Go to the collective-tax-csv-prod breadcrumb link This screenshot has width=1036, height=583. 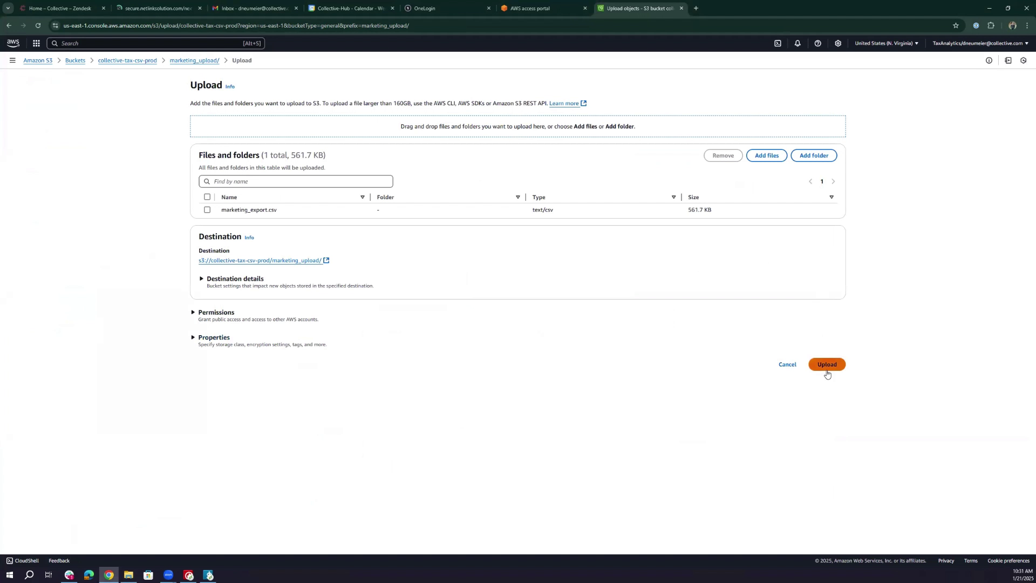pyautogui.click(x=127, y=60)
